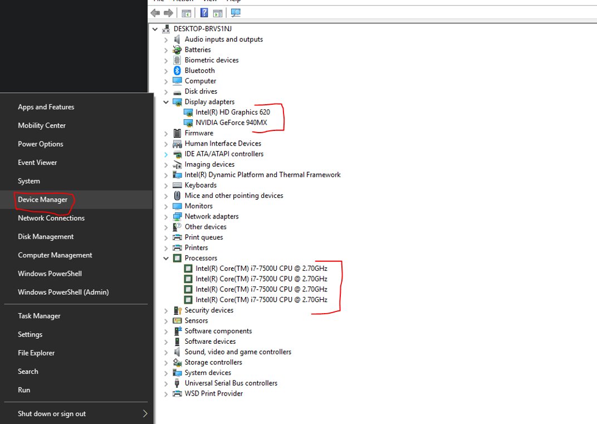This screenshot has width=597, height=424.
Task: Open File Explorer from the menu
Action: [76, 353]
